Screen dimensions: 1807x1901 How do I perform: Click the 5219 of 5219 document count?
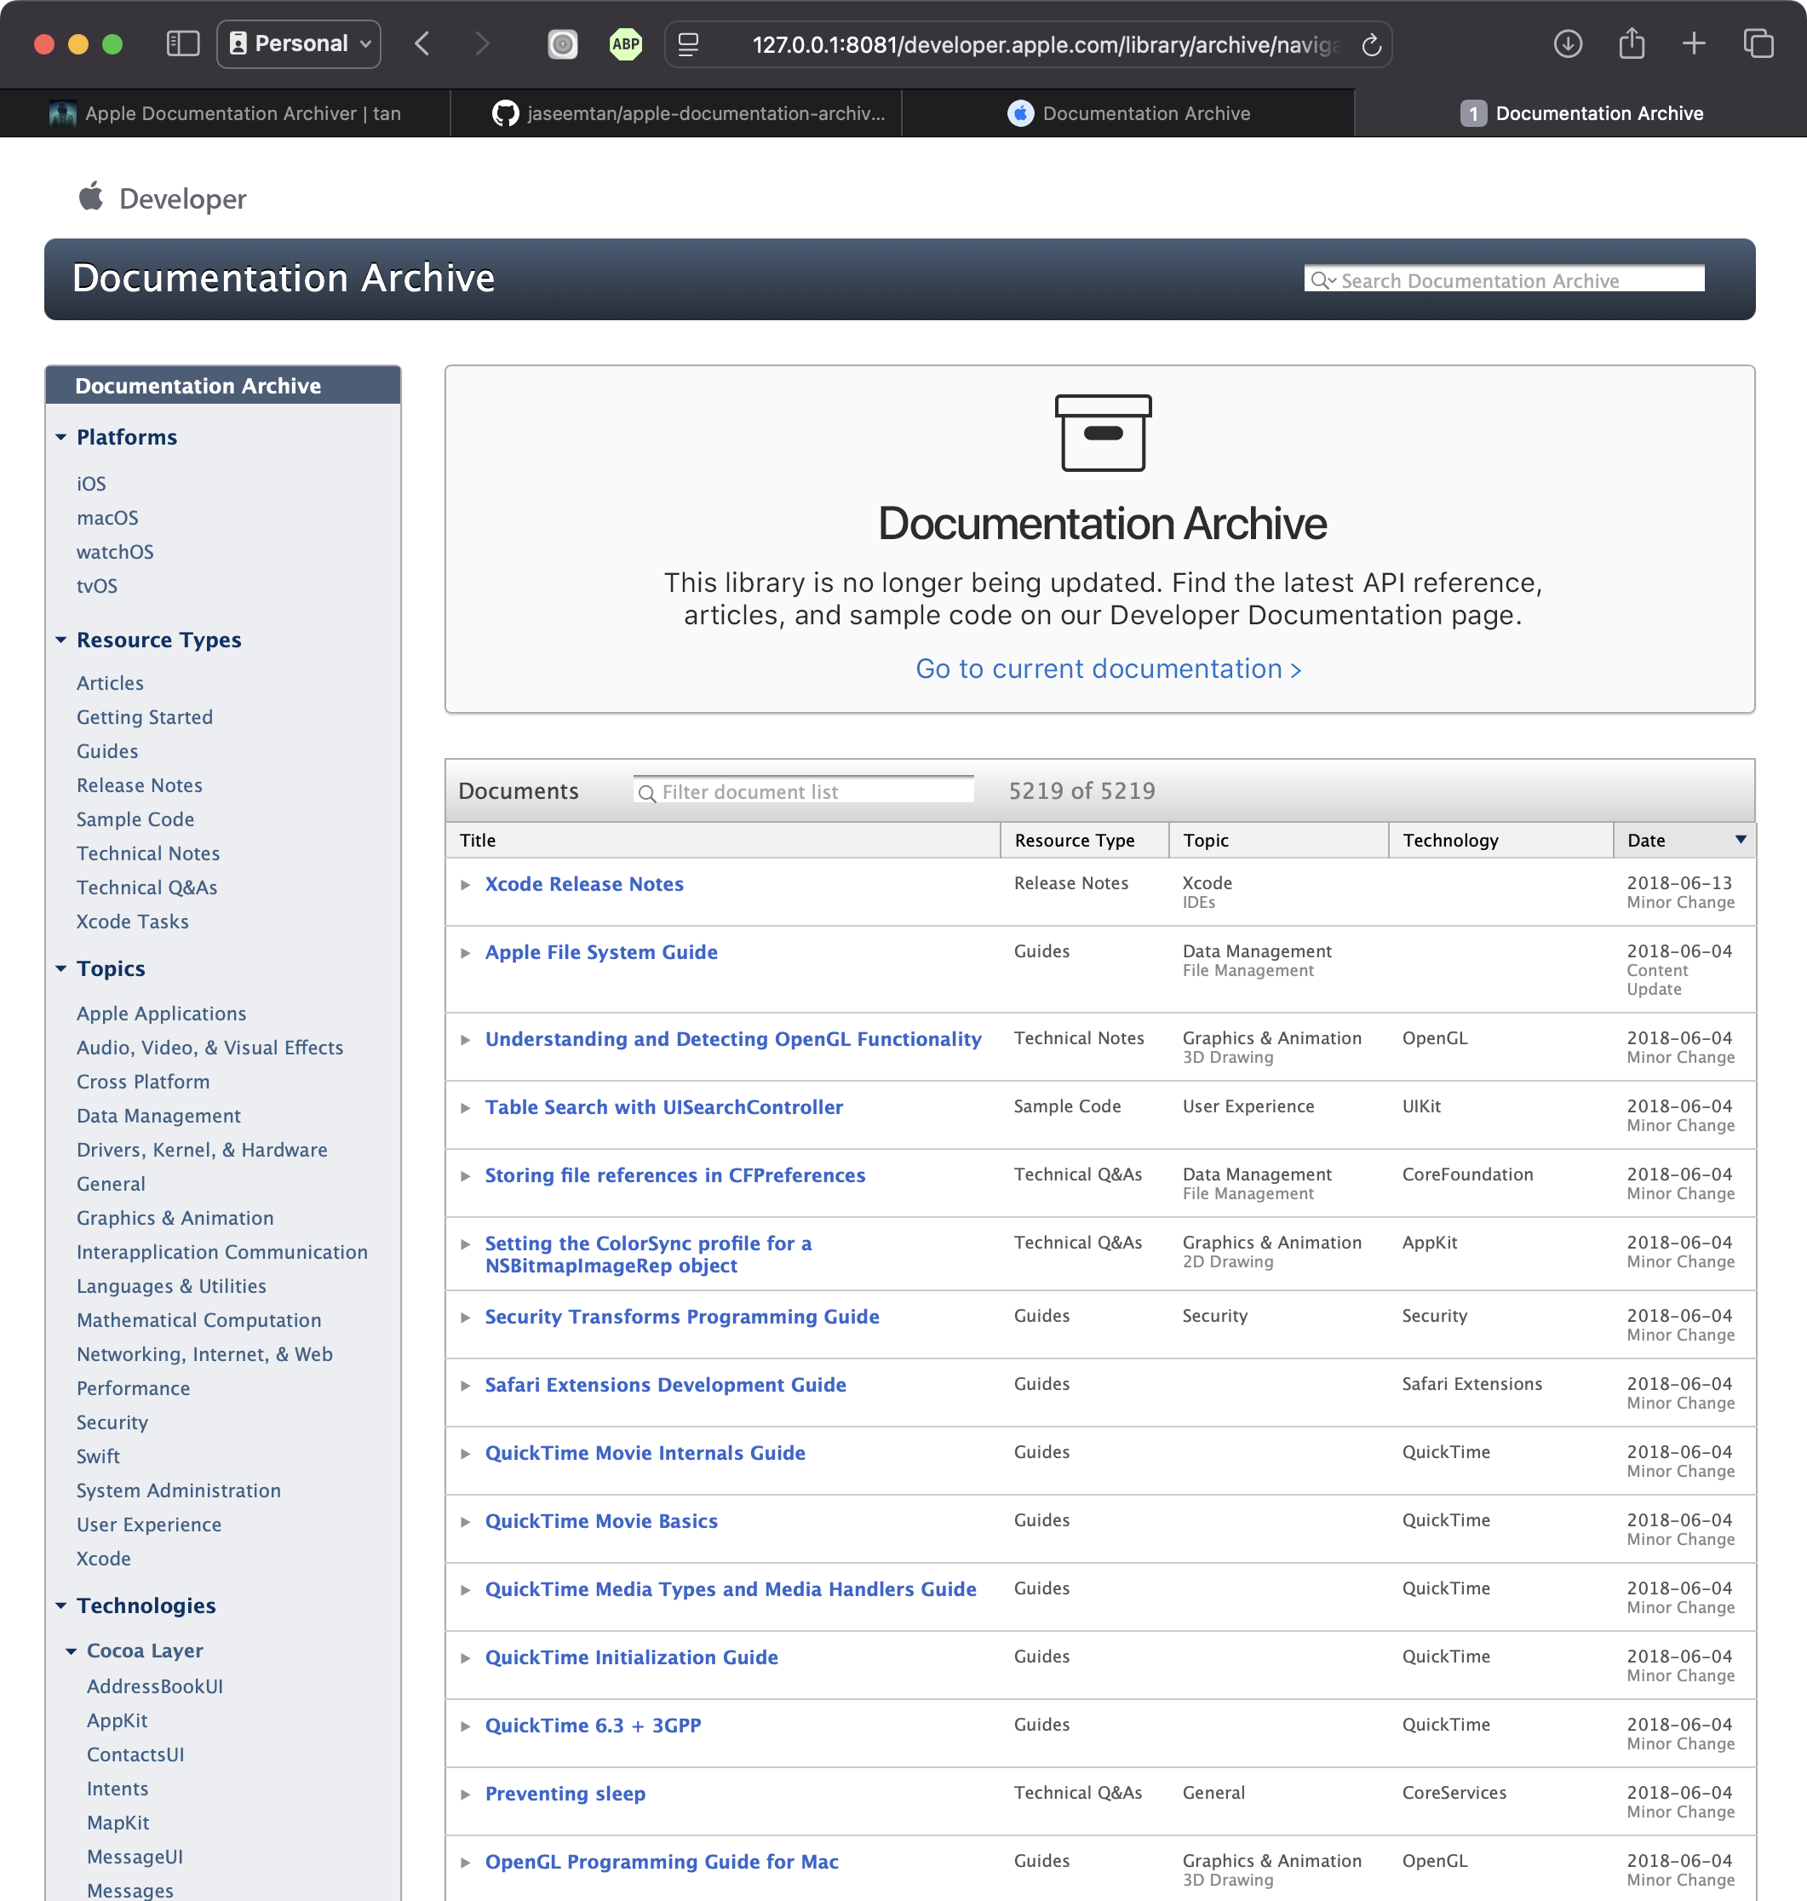coord(1081,791)
